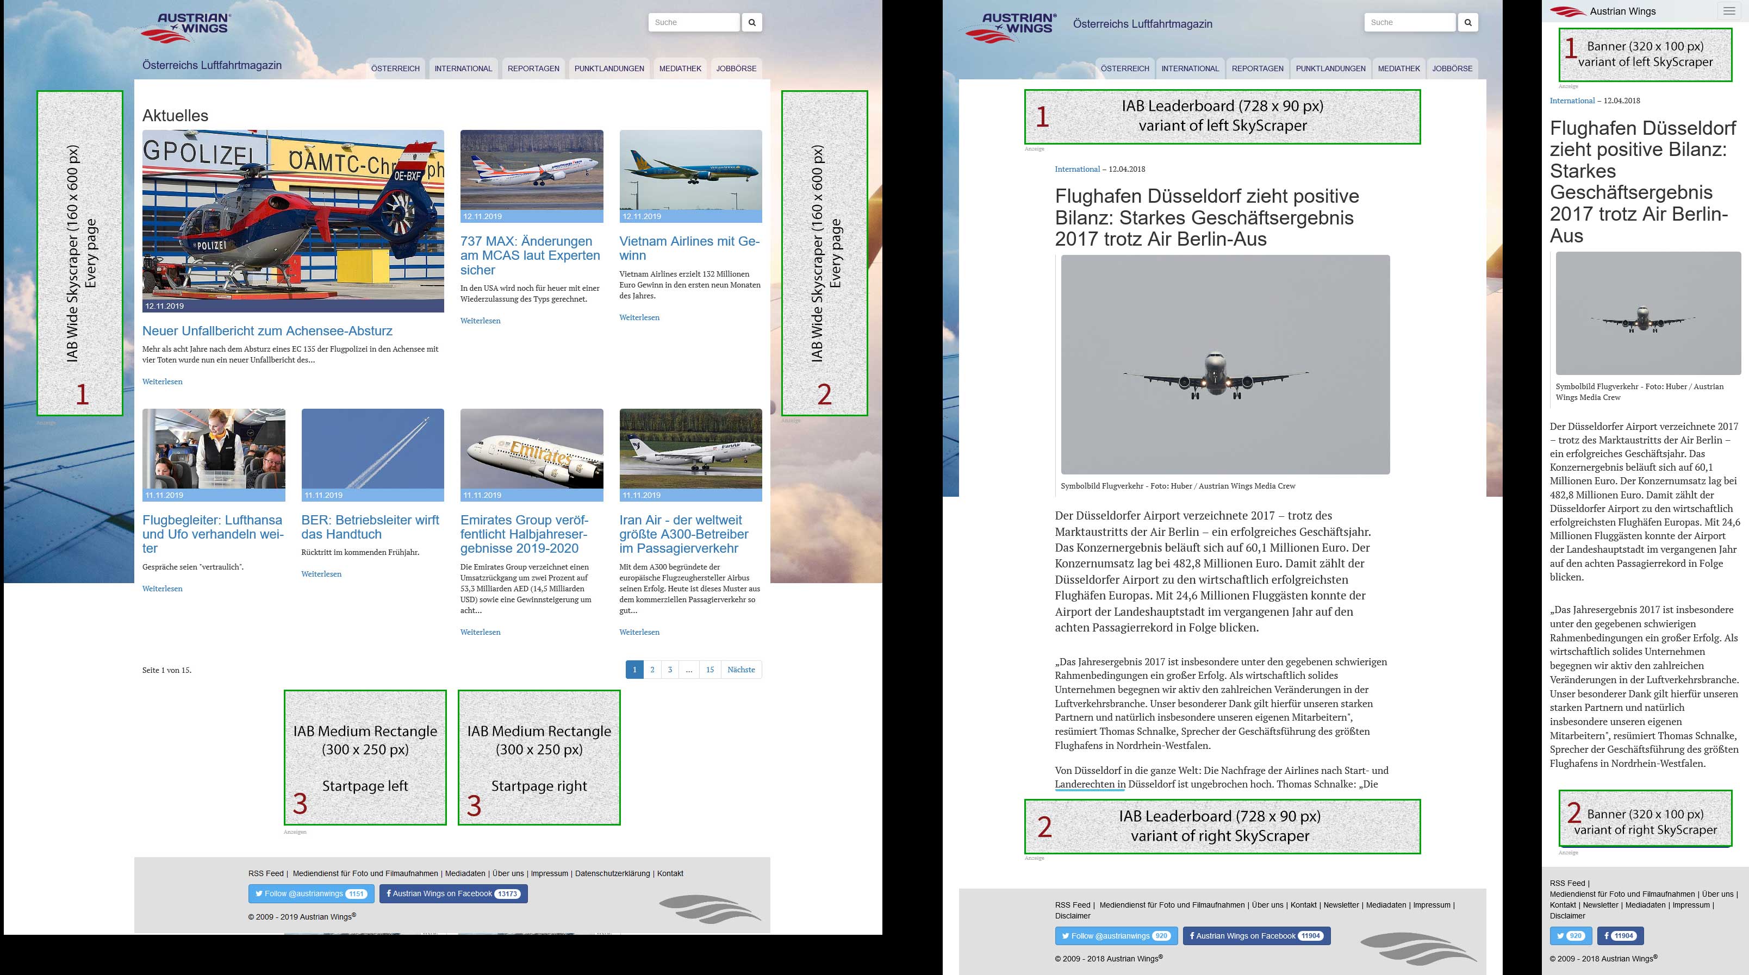Click Austrian Wings on Facebook 13173 button
Screen dimensions: 1749x975
[x=453, y=893]
